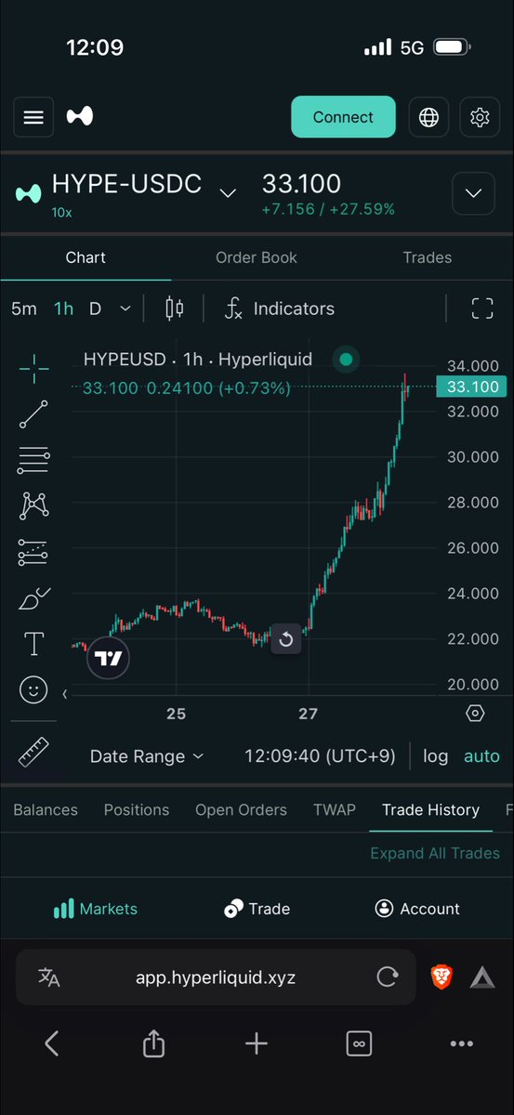Screen dimensions: 514x1115
Task: Switch to Chart tab
Action: (86, 257)
